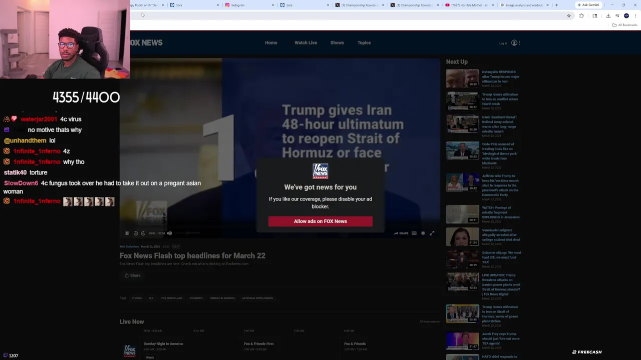Image resolution: width=641 pixels, height=360 pixels.
Task: Close the Instagram browser tab
Action: point(273,5)
